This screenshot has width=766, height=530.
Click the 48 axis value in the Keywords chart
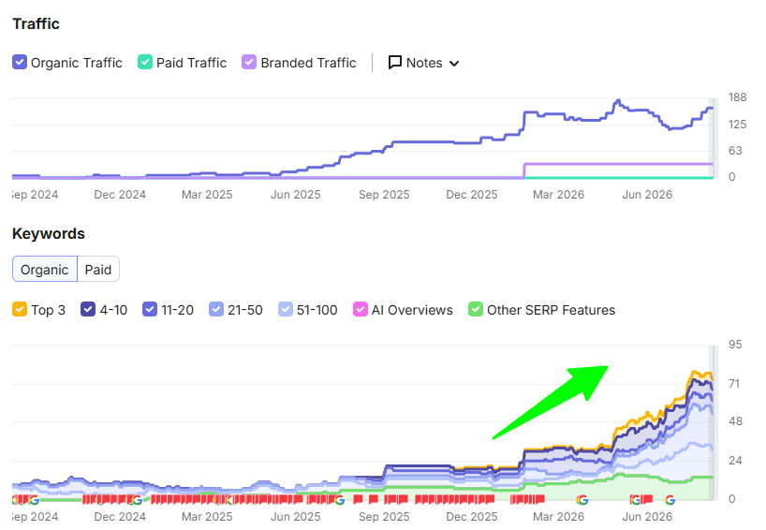point(735,421)
